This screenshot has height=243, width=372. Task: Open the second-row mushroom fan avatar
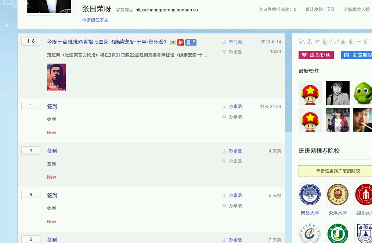(310, 120)
